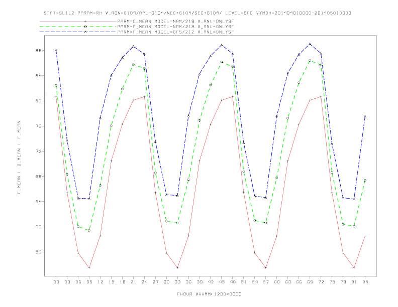Click x-axis forecast hour label 18
Image resolution: width=398 pixels, height=307 pixels.
(122, 282)
